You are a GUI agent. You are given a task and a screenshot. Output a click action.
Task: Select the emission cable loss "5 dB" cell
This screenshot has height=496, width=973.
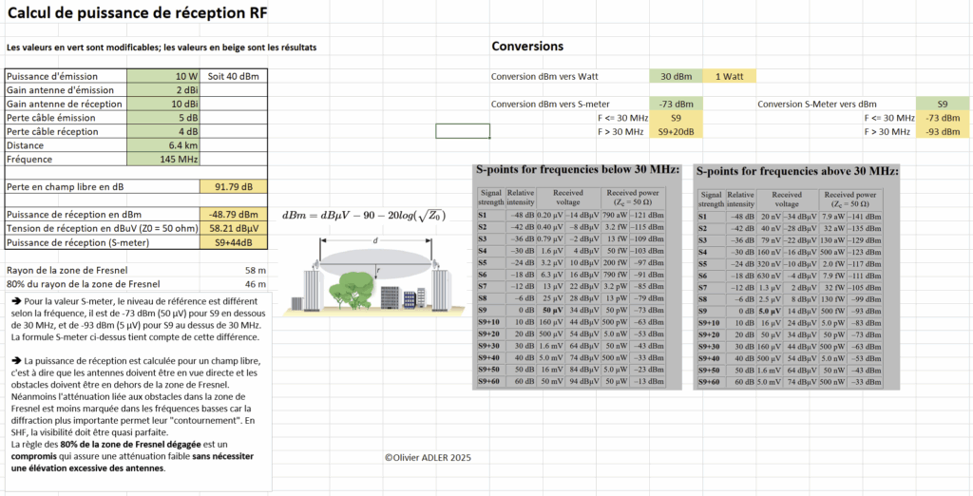[x=163, y=117]
